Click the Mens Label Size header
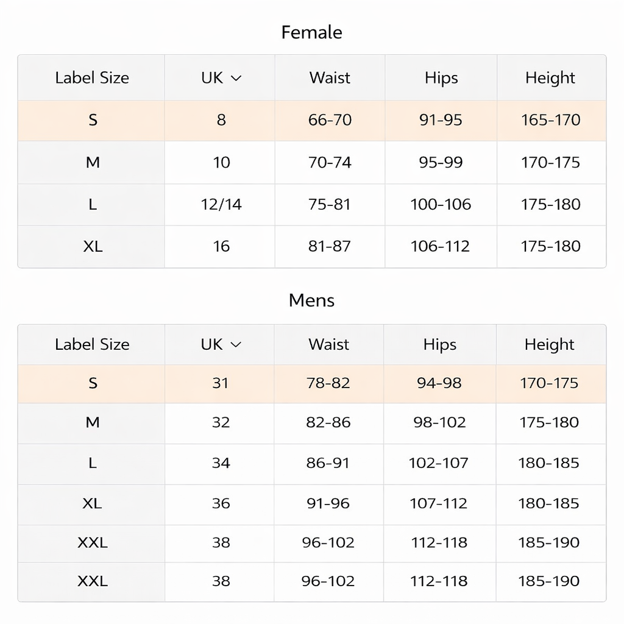 point(91,345)
